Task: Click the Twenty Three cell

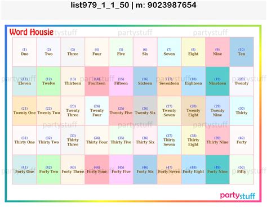Action: coord(73,111)
